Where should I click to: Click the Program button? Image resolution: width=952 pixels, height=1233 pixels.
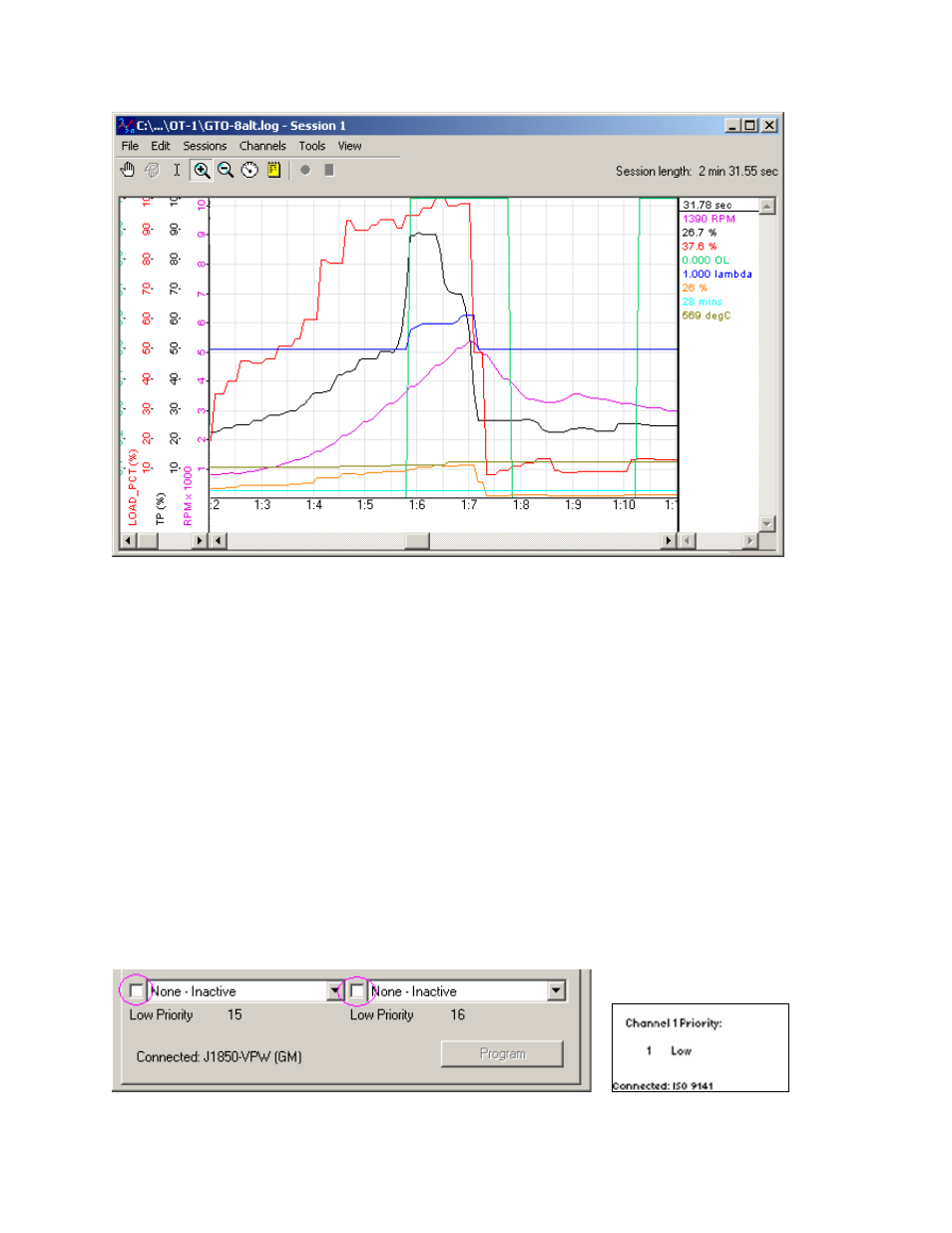tap(502, 1053)
